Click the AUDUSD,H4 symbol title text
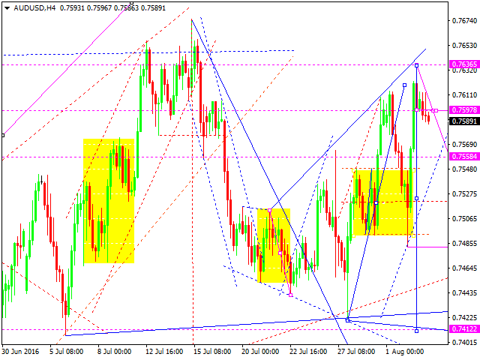The width and height of the screenshot is (480, 360). pyautogui.click(x=34, y=8)
